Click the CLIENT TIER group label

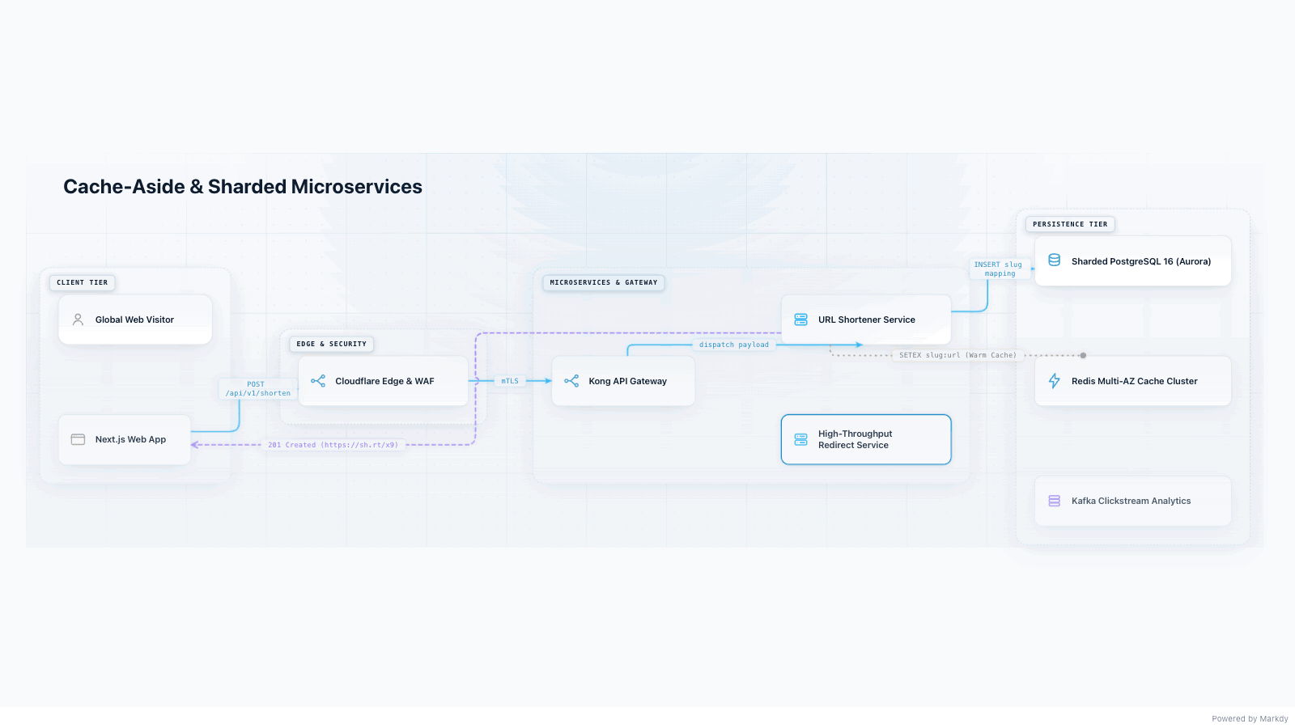83,282
